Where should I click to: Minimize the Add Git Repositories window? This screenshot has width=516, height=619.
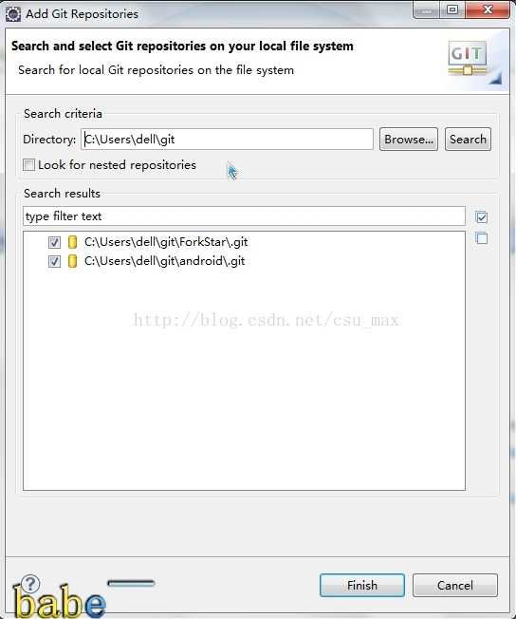pos(426,10)
